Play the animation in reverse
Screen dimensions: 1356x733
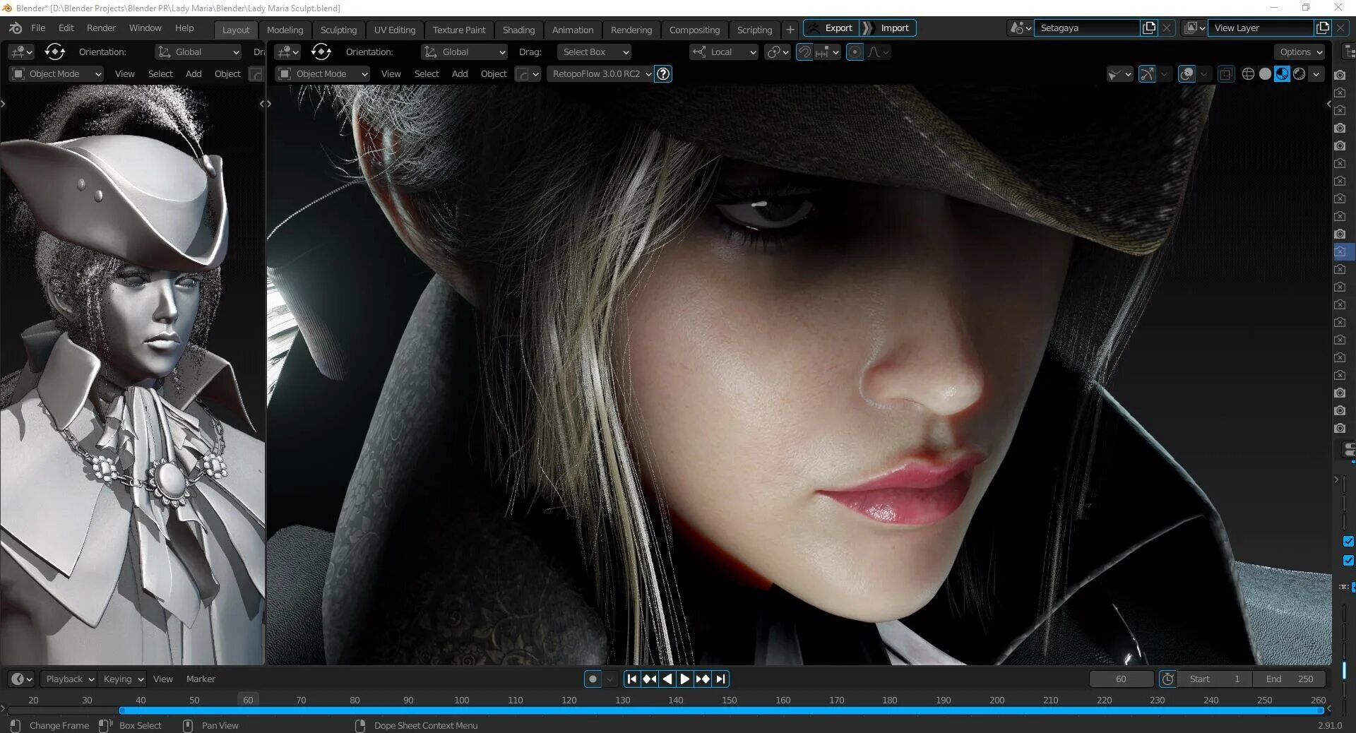coord(667,679)
